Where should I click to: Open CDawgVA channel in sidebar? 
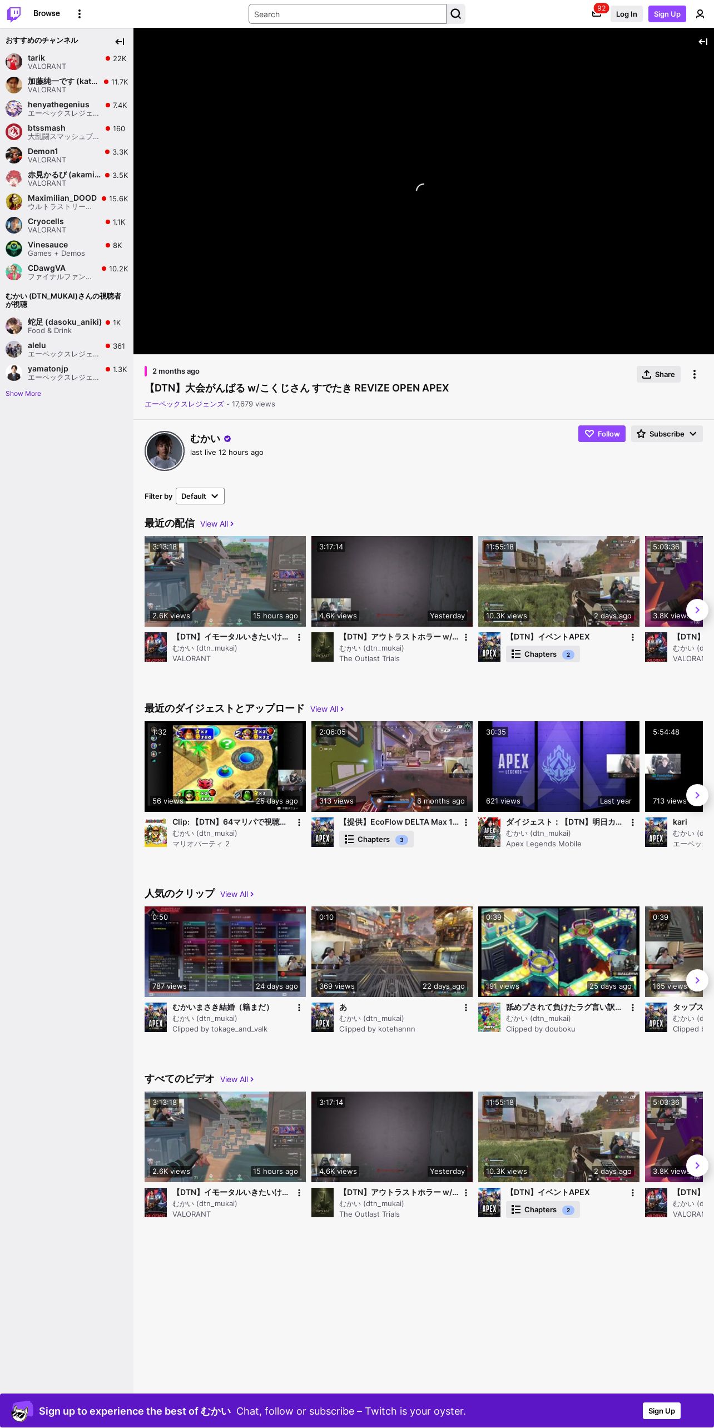67,272
